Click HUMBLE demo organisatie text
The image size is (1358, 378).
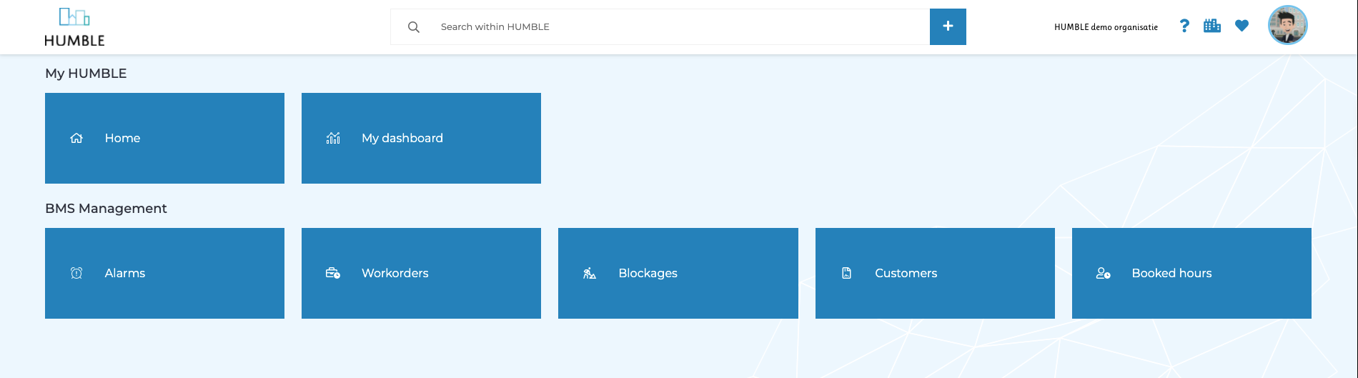click(1106, 27)
